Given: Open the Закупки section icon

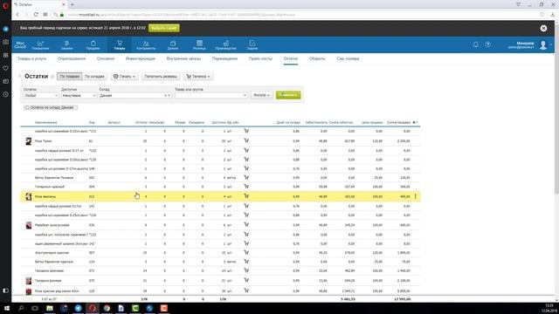Looking at the screenshot, I should 66,44.
